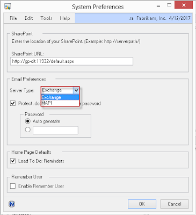Select the custom password radio button
Viewport: 196px width, 215px height.
(x=27, y=130)
